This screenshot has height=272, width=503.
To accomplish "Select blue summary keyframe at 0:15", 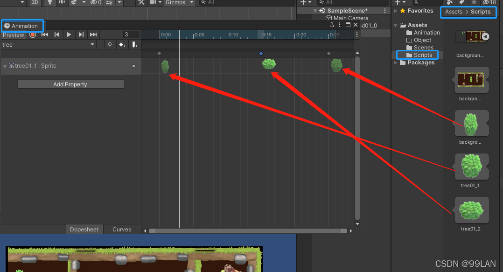I will (261, 53).
